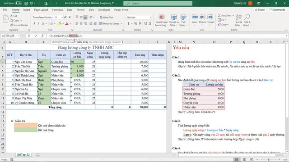The height and width of the screenshot is (162, 289).
Task: Apply fill color yellow bucket
Action: coord(60,23)
